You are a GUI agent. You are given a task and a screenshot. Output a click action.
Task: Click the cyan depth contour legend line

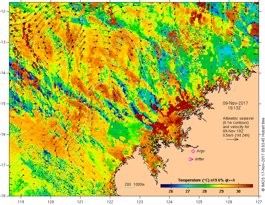pyautogui.click(x=129, y=188)
